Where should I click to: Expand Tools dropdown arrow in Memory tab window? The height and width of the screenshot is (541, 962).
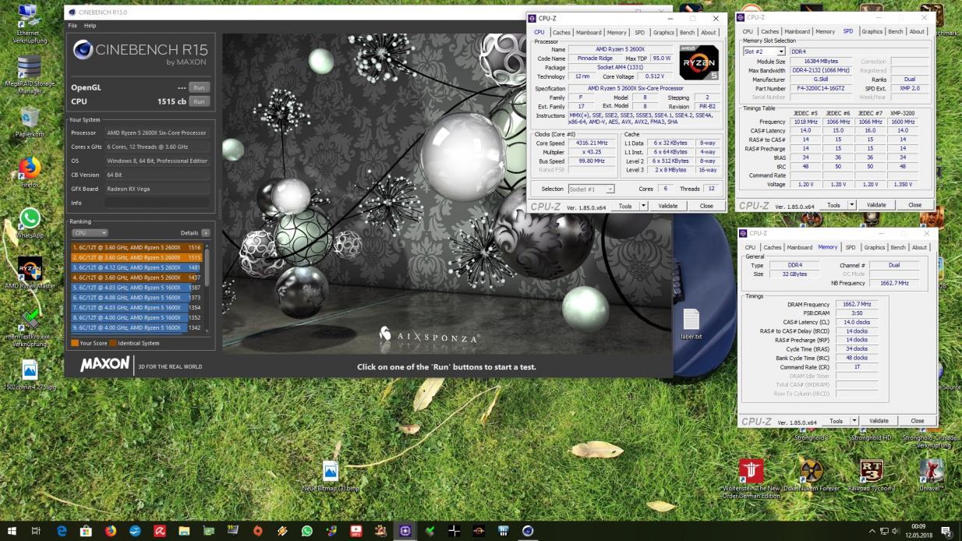pyautogui.click(x=854, y=420)
